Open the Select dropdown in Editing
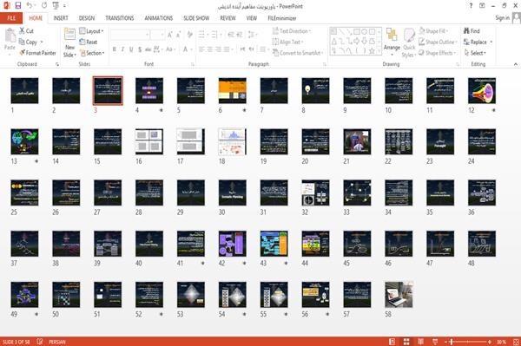The width and height of the screenshot is (521, 346). 475,53
